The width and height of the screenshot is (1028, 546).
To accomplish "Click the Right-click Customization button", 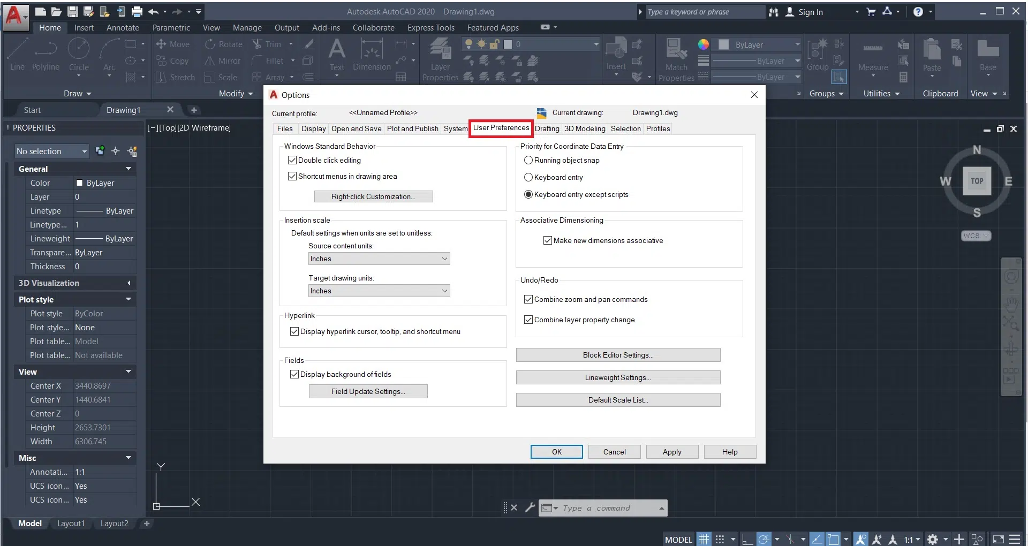I will click(373, 196).
